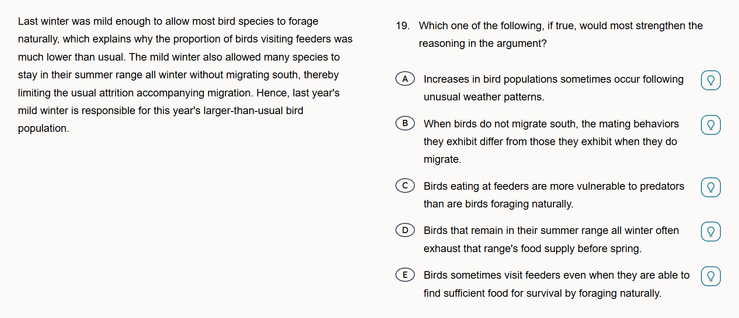Pick the D answer bubble
739x318 pixels.
coord(405,230)
